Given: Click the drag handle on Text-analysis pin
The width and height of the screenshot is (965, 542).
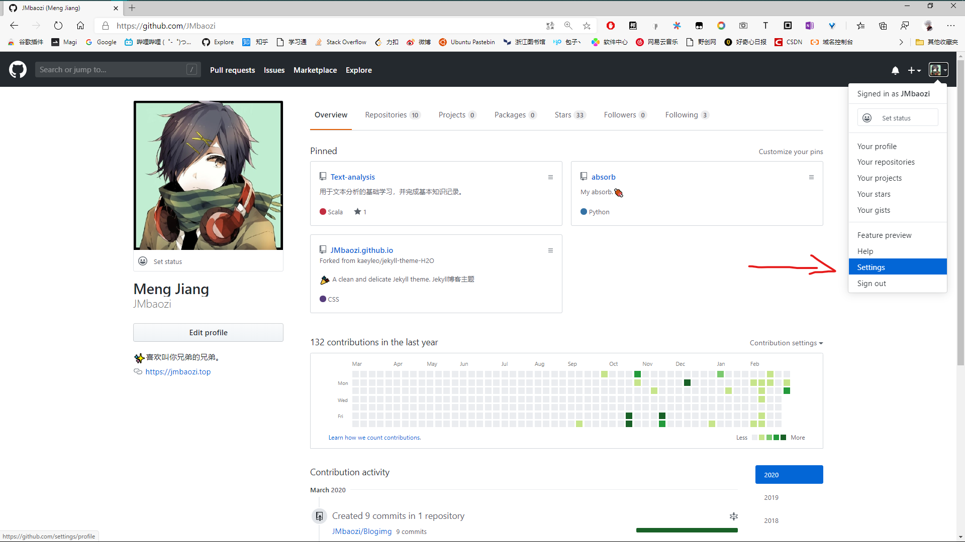Looking at the screenshot, I should (550, 177).
